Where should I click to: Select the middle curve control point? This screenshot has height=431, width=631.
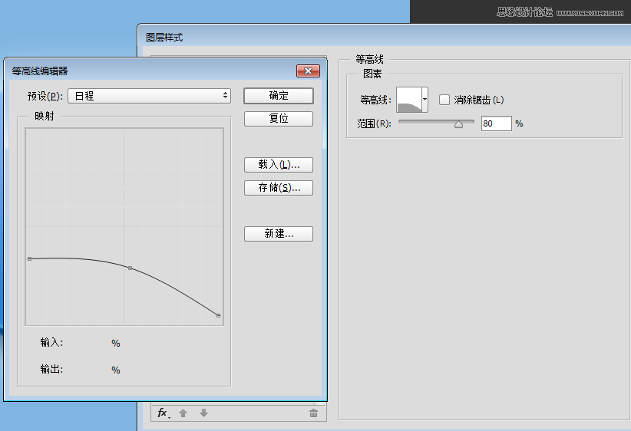click(x=130, y=268)
